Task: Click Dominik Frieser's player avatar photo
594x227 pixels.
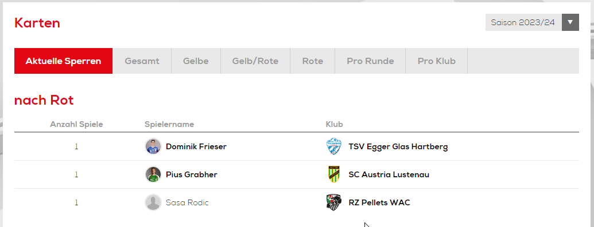Action: click(x=153, y=146)
